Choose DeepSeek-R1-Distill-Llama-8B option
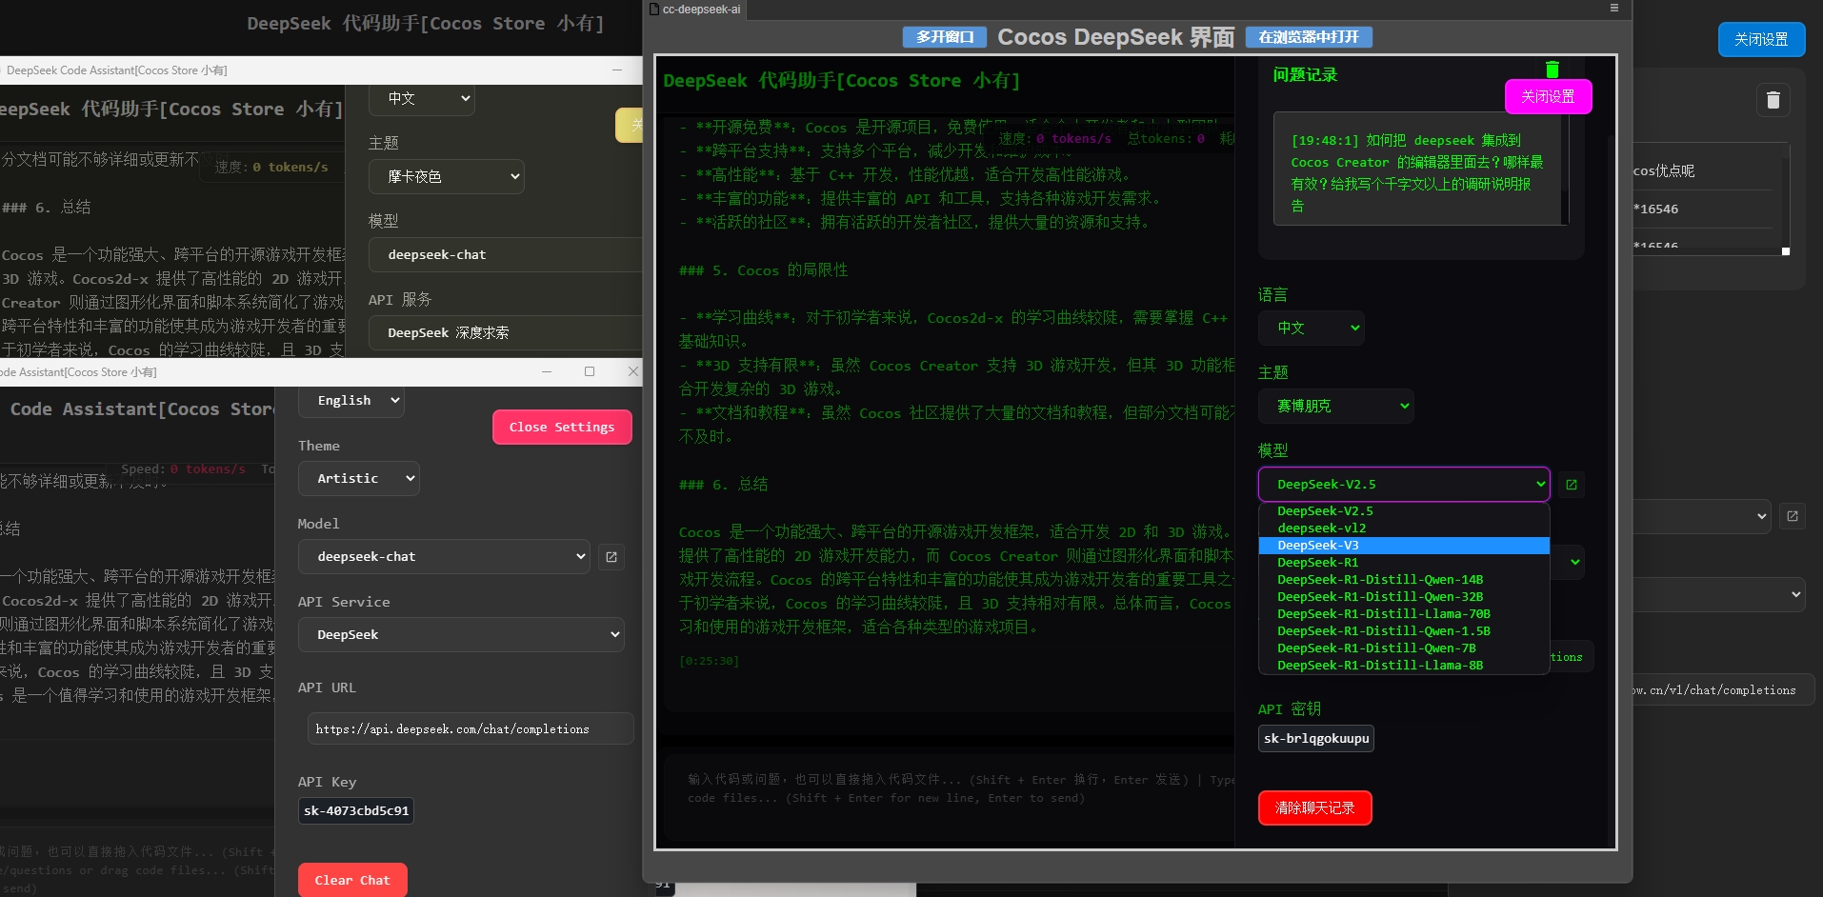This screenshot has width=1823, height=897. pos(1404,666)
